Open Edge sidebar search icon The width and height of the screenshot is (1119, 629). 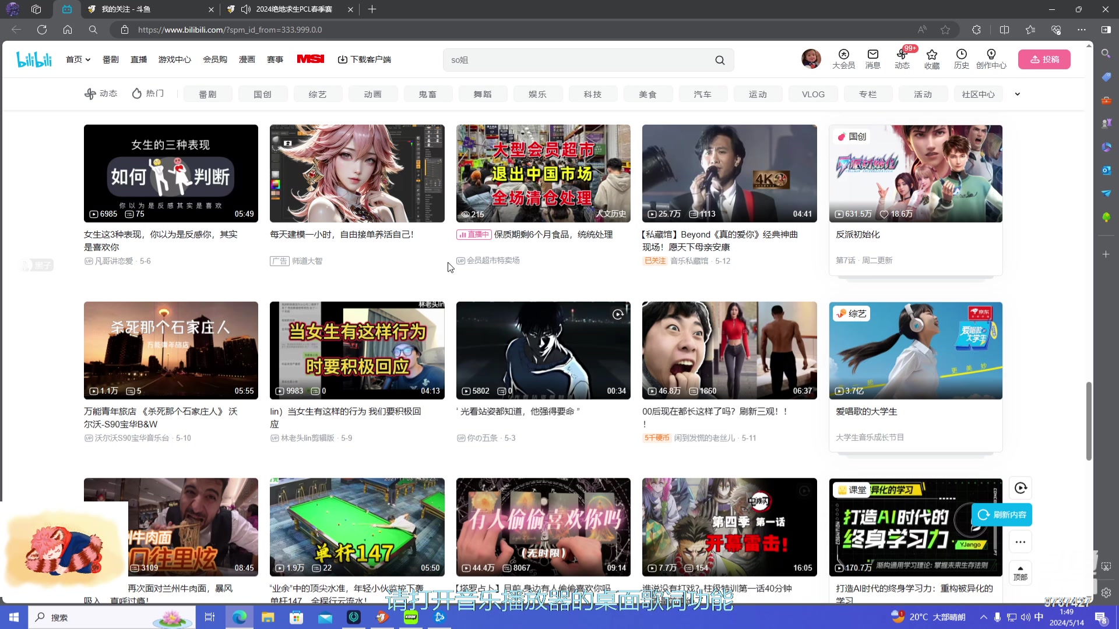point(1106,54)
